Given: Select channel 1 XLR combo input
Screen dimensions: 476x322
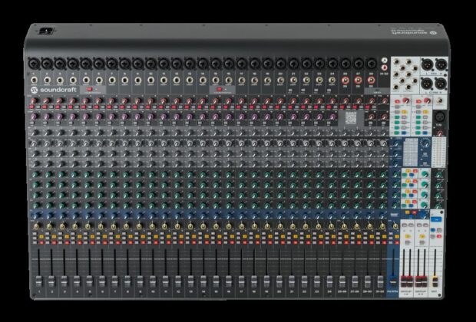Looking at the screenshot, I should pyautogui.click(x=34, y=64).
